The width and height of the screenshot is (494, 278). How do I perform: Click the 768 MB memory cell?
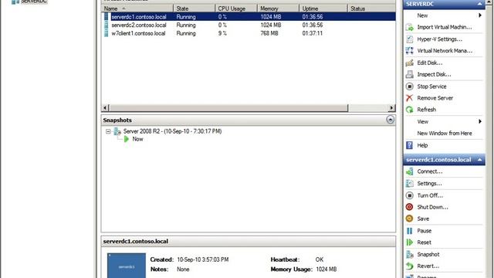click(x=269, y=33)
